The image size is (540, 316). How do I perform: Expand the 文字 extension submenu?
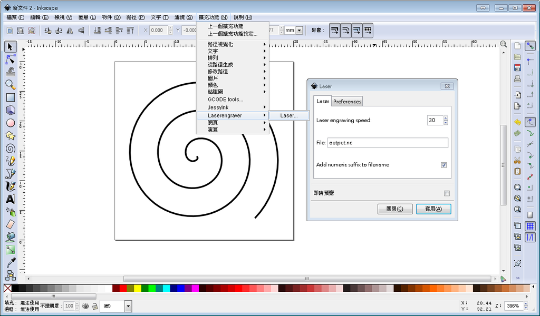(x=233, y=51)
